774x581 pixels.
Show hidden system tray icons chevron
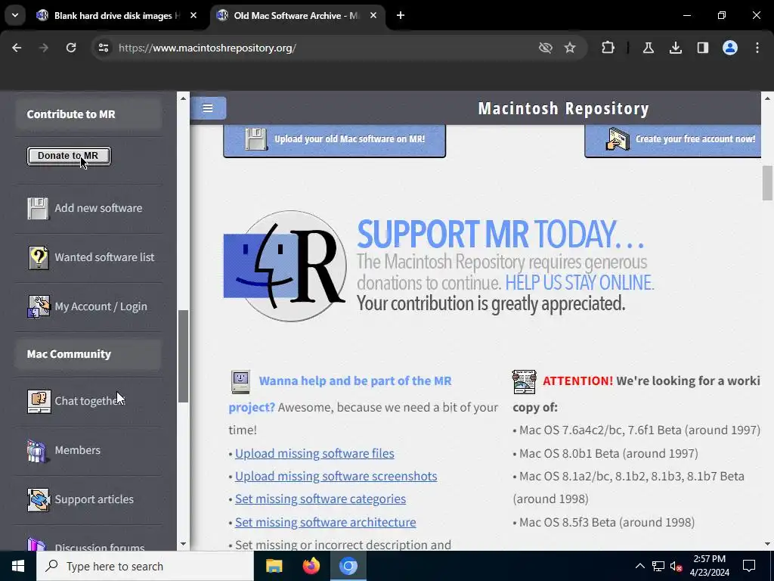coord(639,566)
